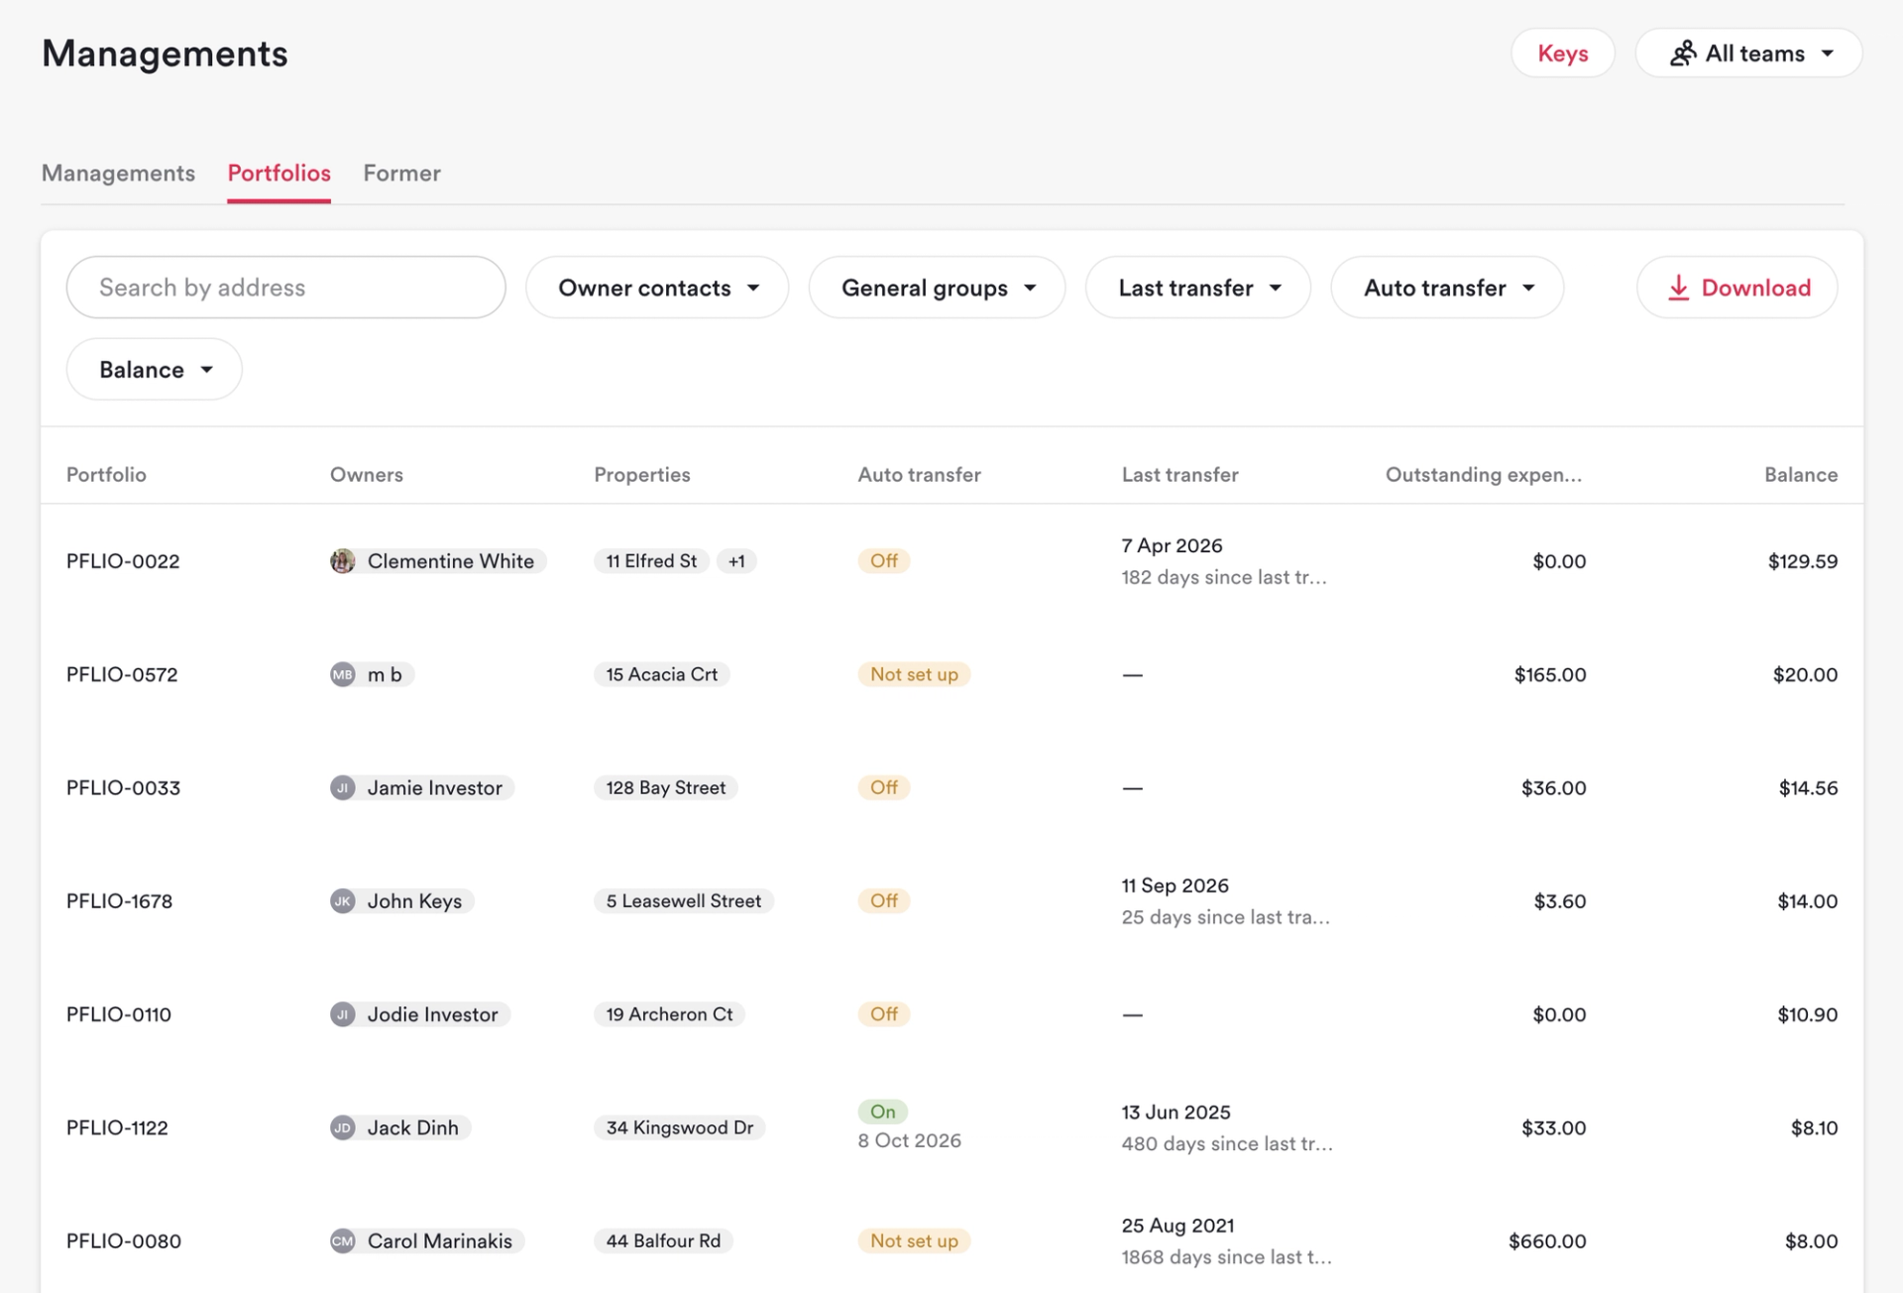Open the Balance filter dropdown
1903x1293 pixels.
pos(155,369)
